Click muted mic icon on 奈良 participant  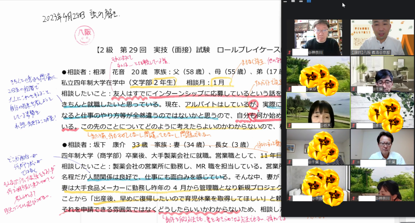289,198
